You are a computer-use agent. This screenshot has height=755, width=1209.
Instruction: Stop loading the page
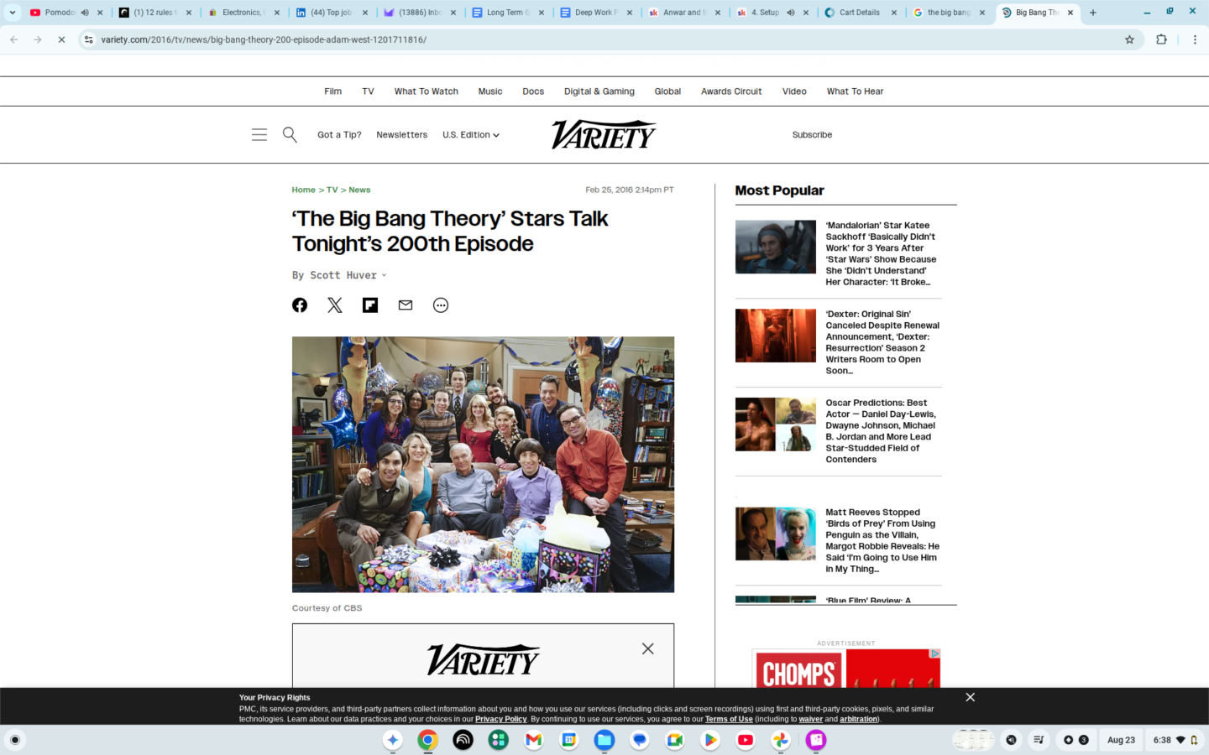61,39
